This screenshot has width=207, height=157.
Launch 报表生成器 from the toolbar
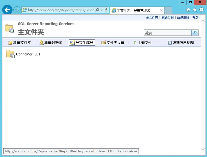pyautogui.click(x=82, y=43)
